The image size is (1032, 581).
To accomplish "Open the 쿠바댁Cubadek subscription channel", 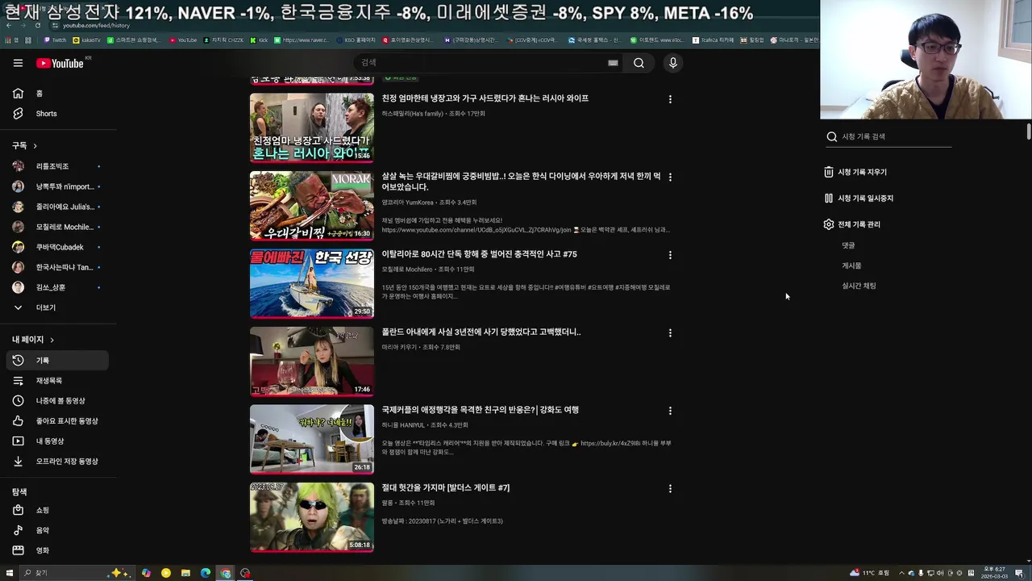I will pyautogui.click(x=56, y=247).
